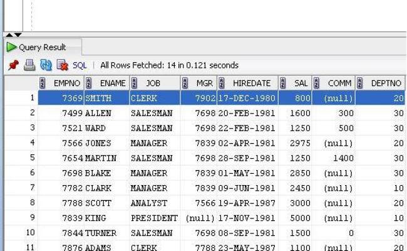Click salary value 2975
Viewport: 407px width, 251px height.
[x=295, y=143]
